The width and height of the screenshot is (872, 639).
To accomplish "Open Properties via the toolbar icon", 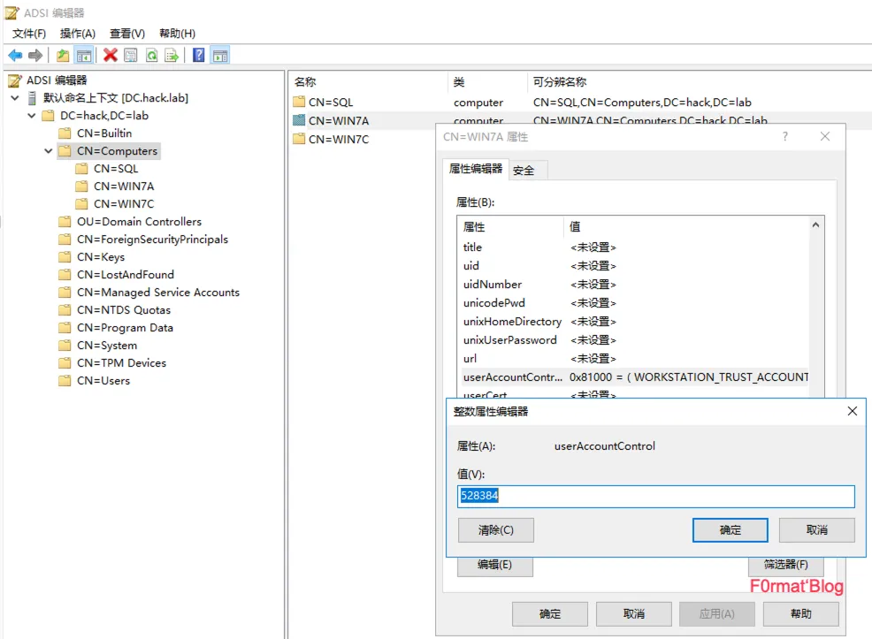I will tap(131, 56).
